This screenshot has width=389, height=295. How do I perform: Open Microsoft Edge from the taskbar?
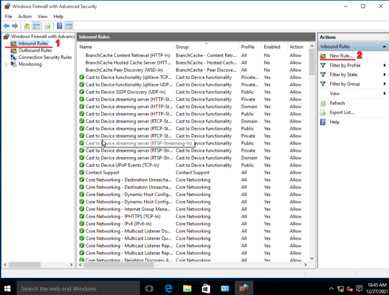click(x=168, y=289)
